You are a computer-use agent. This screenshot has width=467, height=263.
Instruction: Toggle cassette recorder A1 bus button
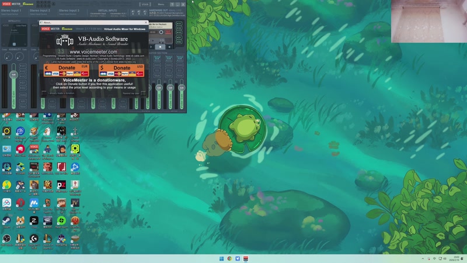pyautogui.click(x=179, y=23)
